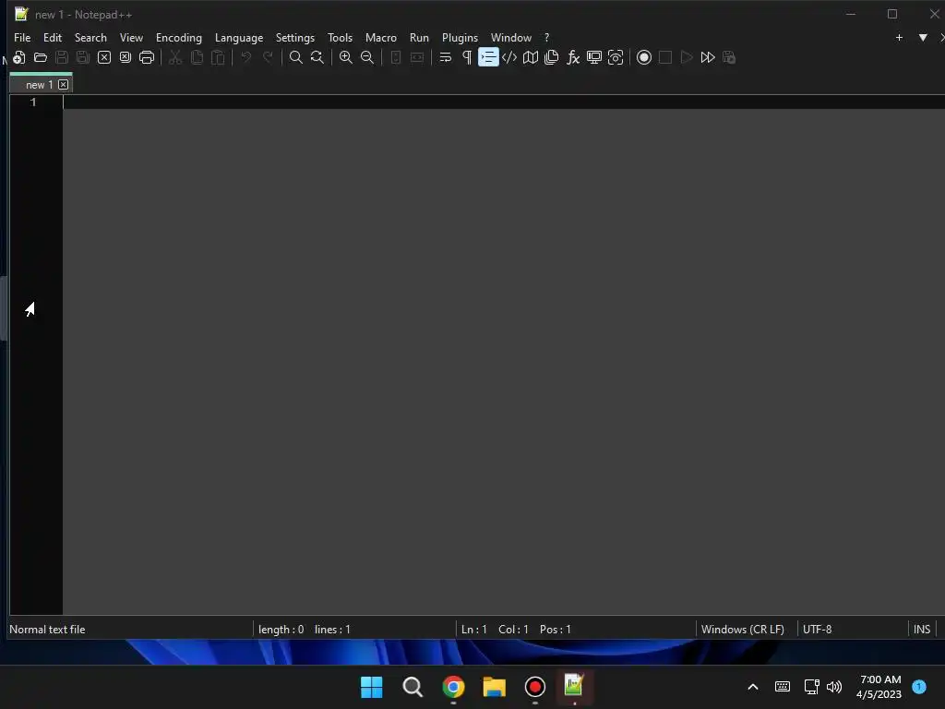Click UTF-8 encoding in status bar
The height and width of the screenshot is (709, 945).
pyautogui.click(x=818, y=630)
